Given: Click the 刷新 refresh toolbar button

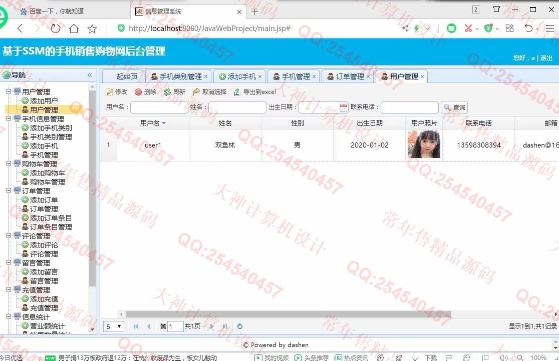Looking at the screenshot, I should pos(175,92).
